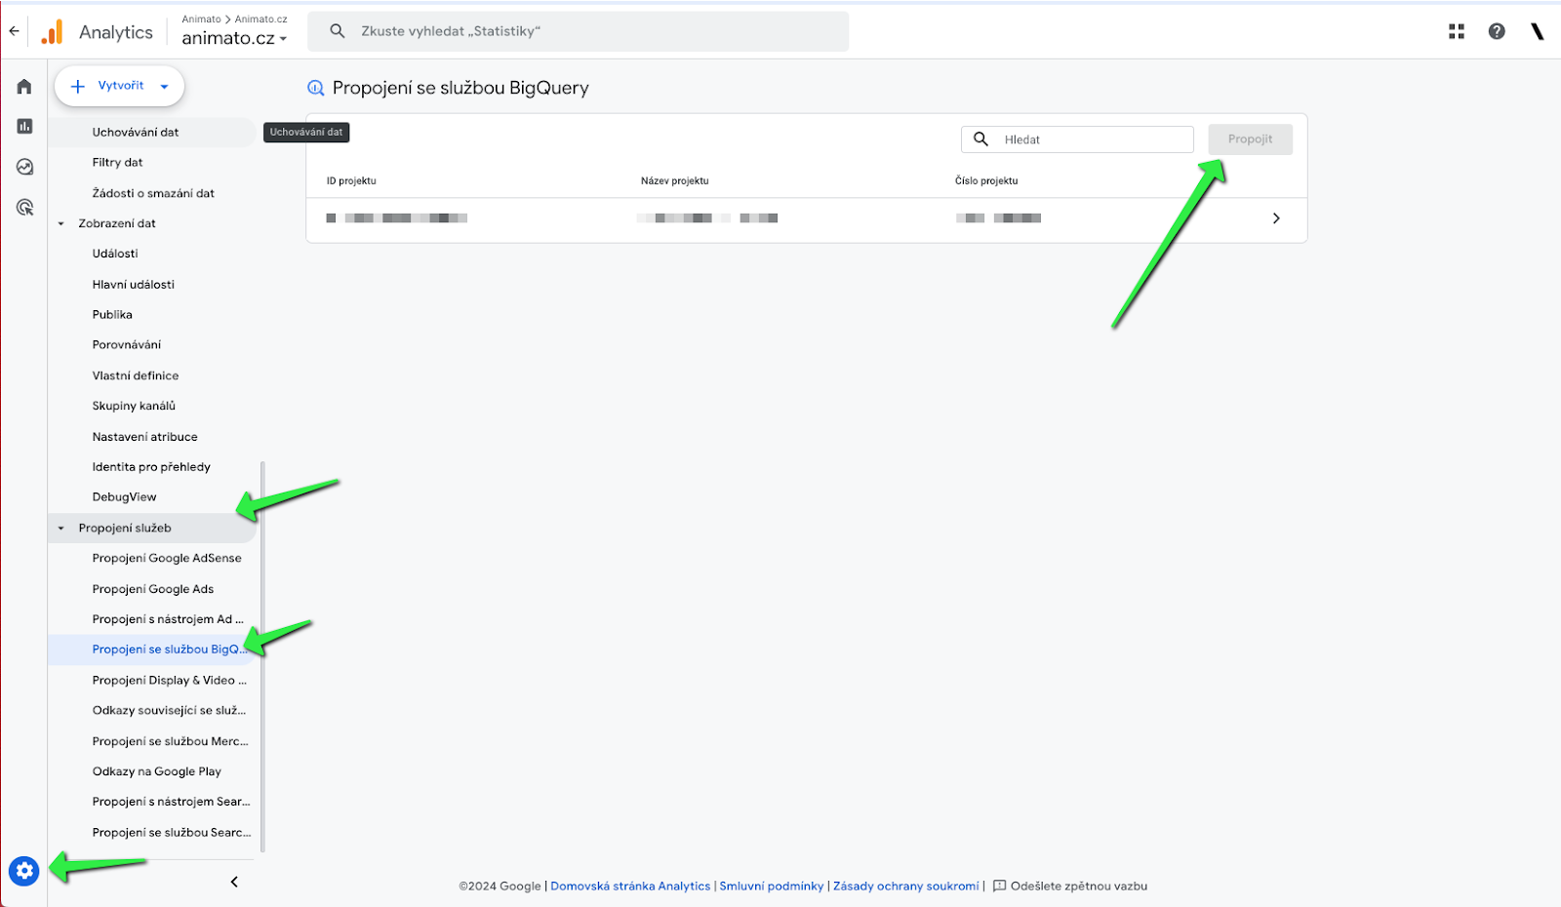Click the Číslo projektu column header

point(986,181)
